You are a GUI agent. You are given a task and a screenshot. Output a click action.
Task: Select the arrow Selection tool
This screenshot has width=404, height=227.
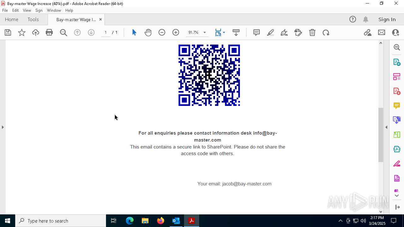[134, 32]
